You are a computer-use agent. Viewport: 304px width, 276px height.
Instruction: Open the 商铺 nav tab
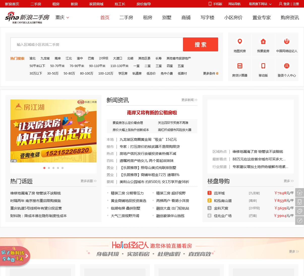(x=186, y=17)
